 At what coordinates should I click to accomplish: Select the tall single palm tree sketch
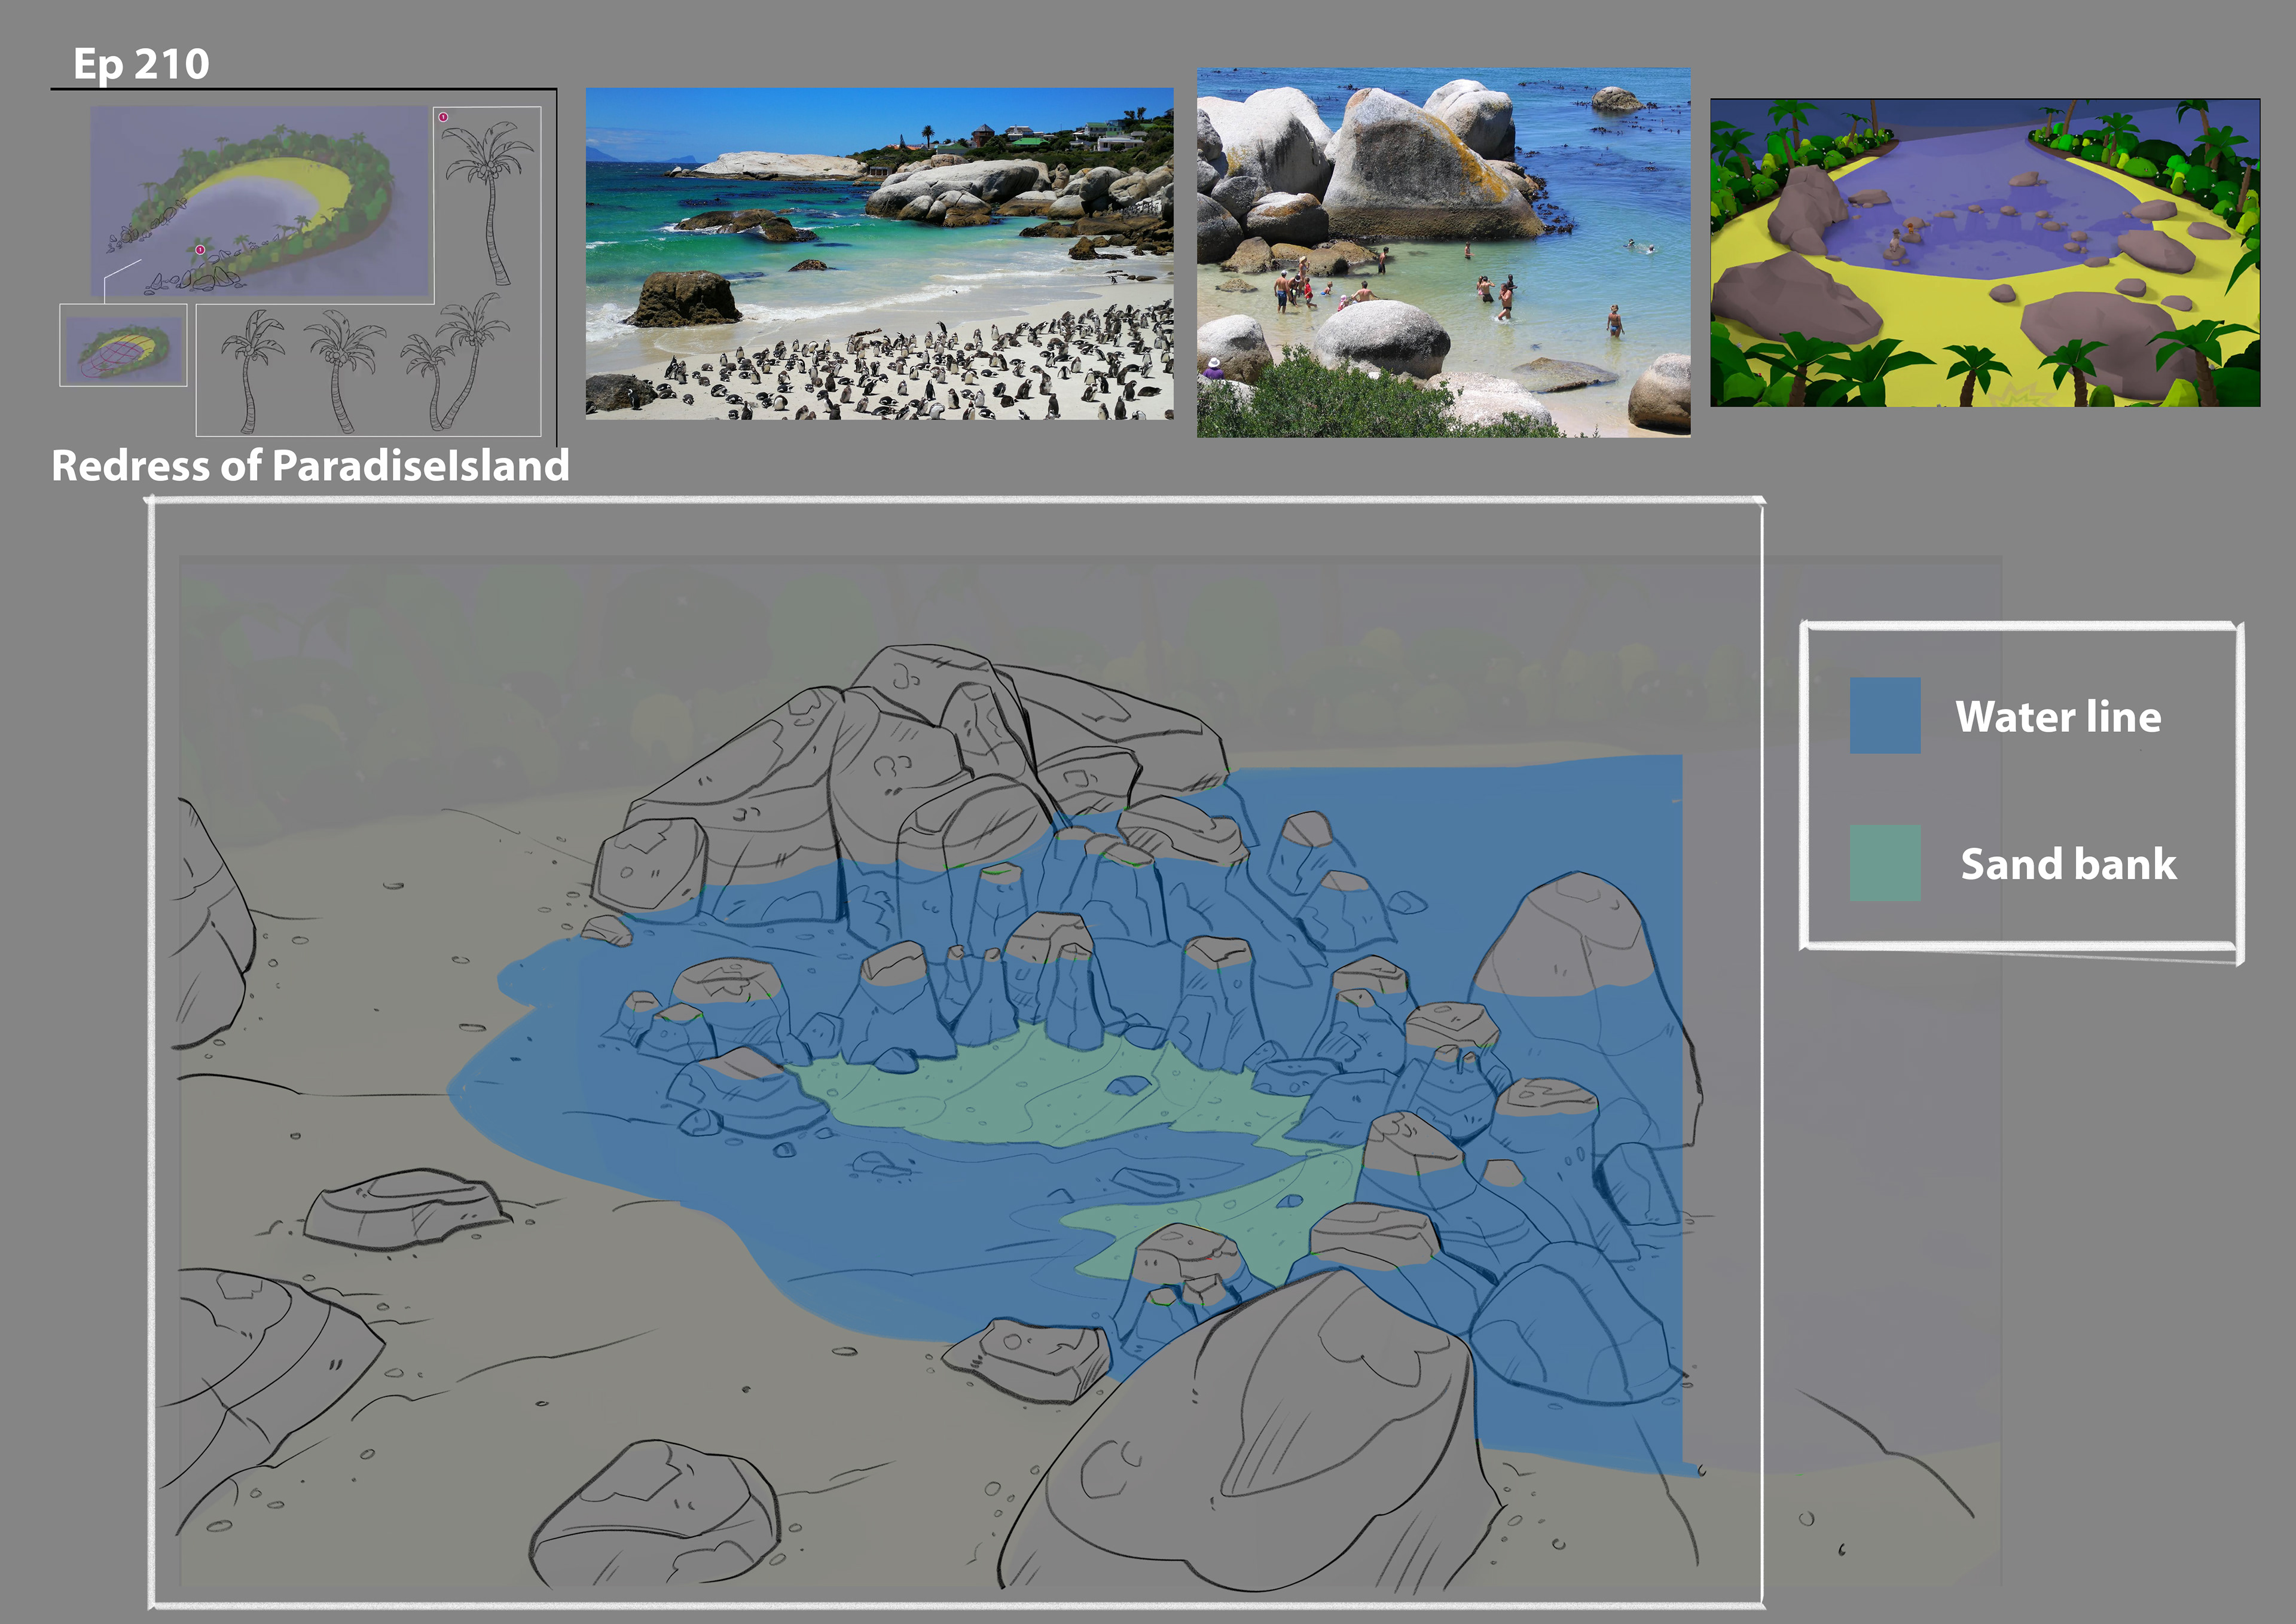click(x=490, y=200)
